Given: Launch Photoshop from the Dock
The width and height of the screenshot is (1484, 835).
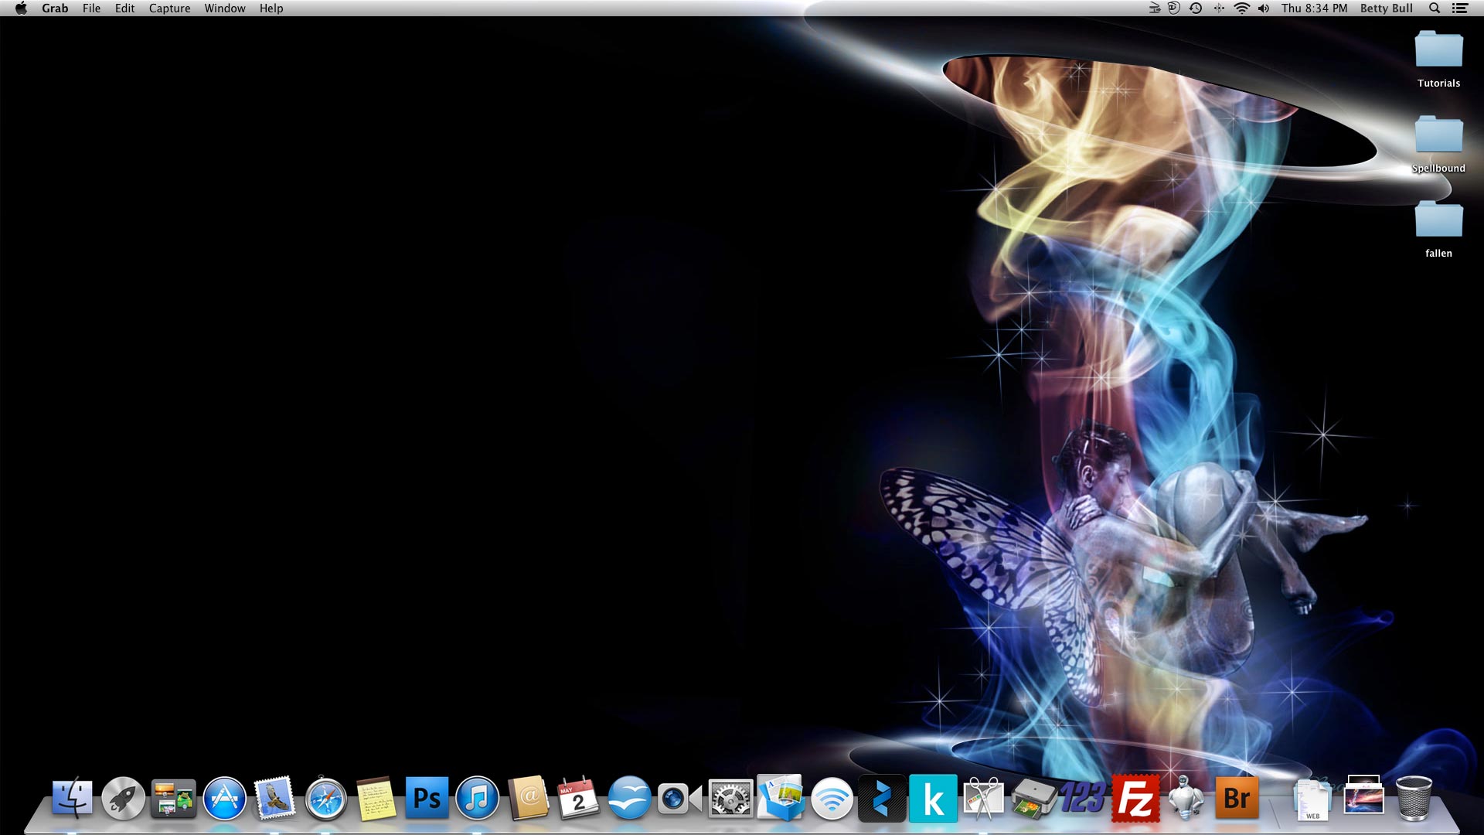Looking at the screenshot, I should [x=427, y=798].
